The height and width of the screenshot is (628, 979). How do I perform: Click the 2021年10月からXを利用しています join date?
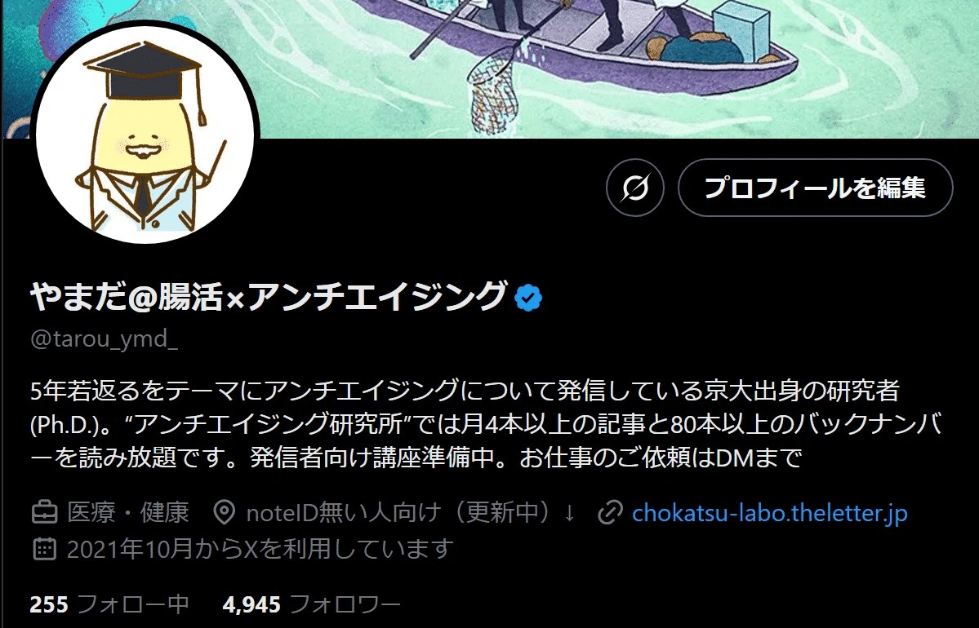pos(260,549)
